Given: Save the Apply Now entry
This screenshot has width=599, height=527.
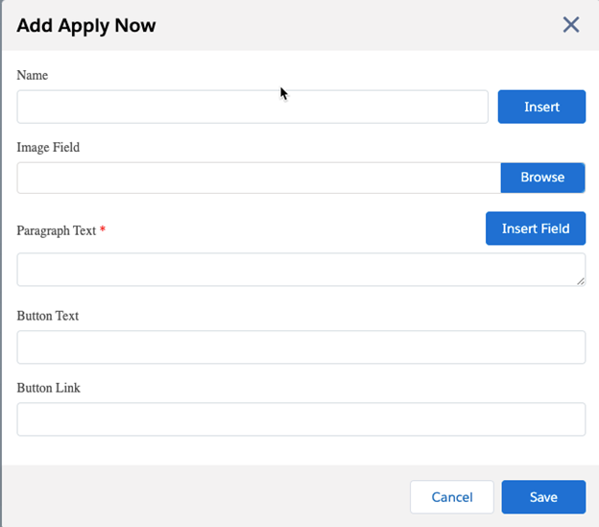Looking at the screenshot, I should 542,497.
